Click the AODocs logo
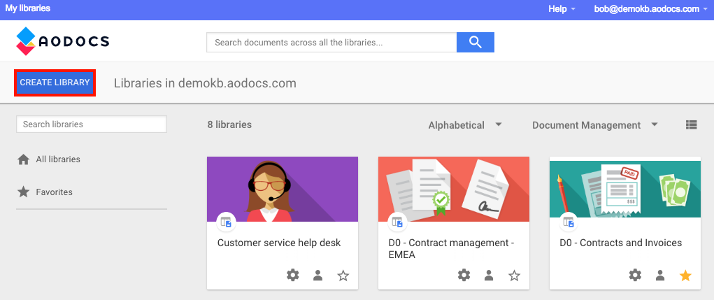714x300 pixels. (62, 41)
